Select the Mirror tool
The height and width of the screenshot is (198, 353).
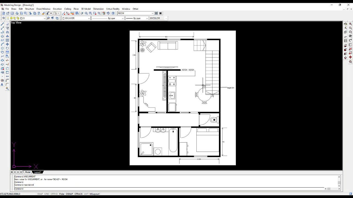coord(7,32)
